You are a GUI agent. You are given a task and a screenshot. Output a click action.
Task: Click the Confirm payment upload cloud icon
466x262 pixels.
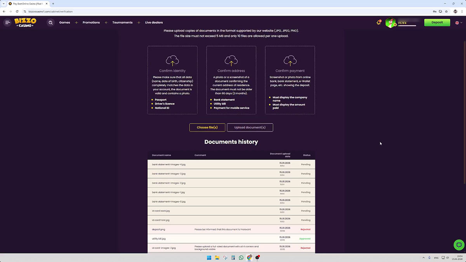(x=290, y=61)
